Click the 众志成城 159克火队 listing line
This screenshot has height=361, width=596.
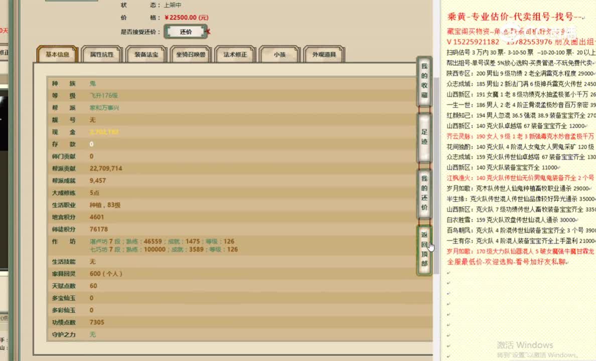coord(521,157)
